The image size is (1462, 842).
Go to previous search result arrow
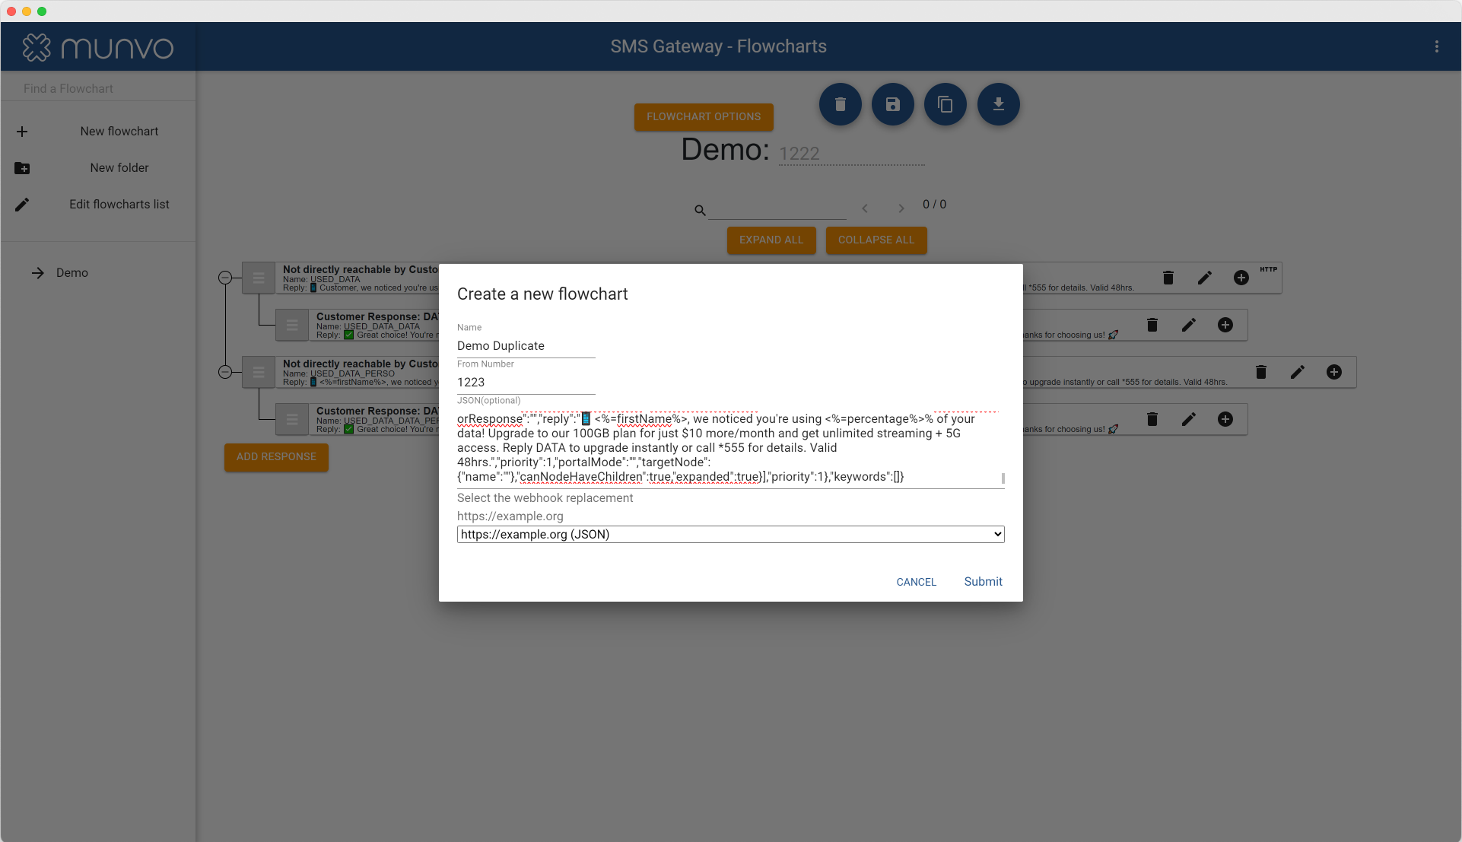[865, 208]
